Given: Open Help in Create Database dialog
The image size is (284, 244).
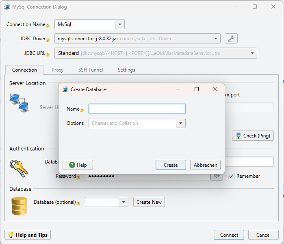Looking at the screenshot, I should (78, 165).
